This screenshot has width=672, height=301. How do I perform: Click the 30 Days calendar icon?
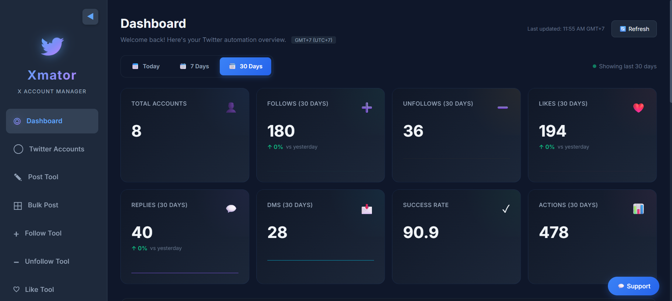232,66
